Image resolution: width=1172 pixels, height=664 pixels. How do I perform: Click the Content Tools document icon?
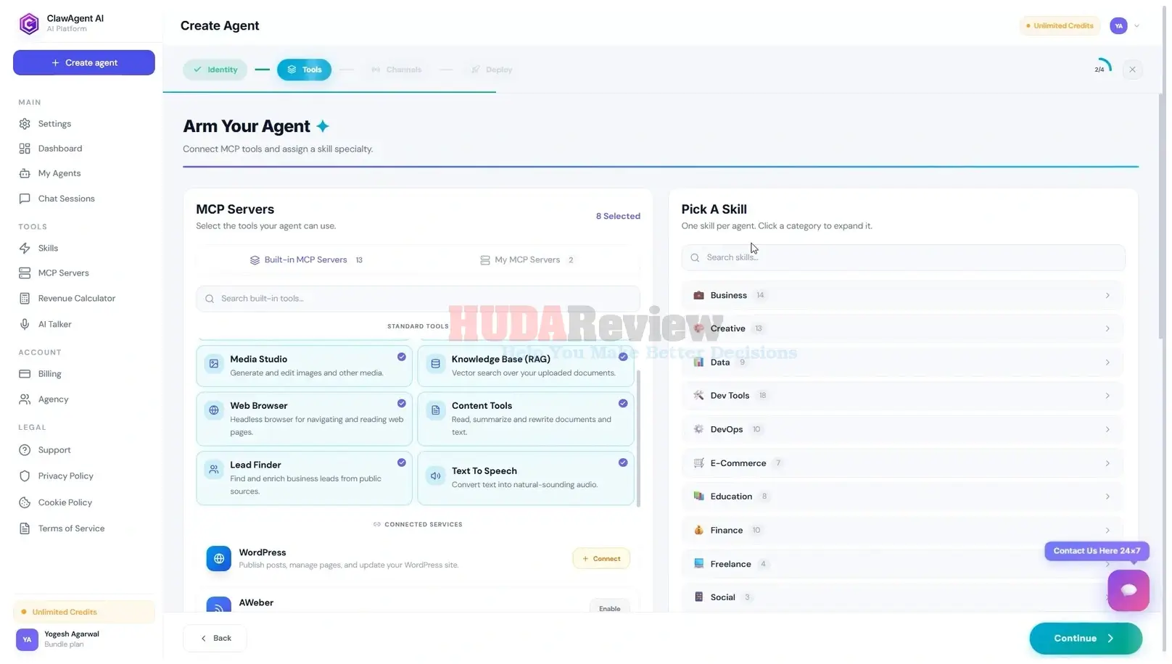coord(435,410)
